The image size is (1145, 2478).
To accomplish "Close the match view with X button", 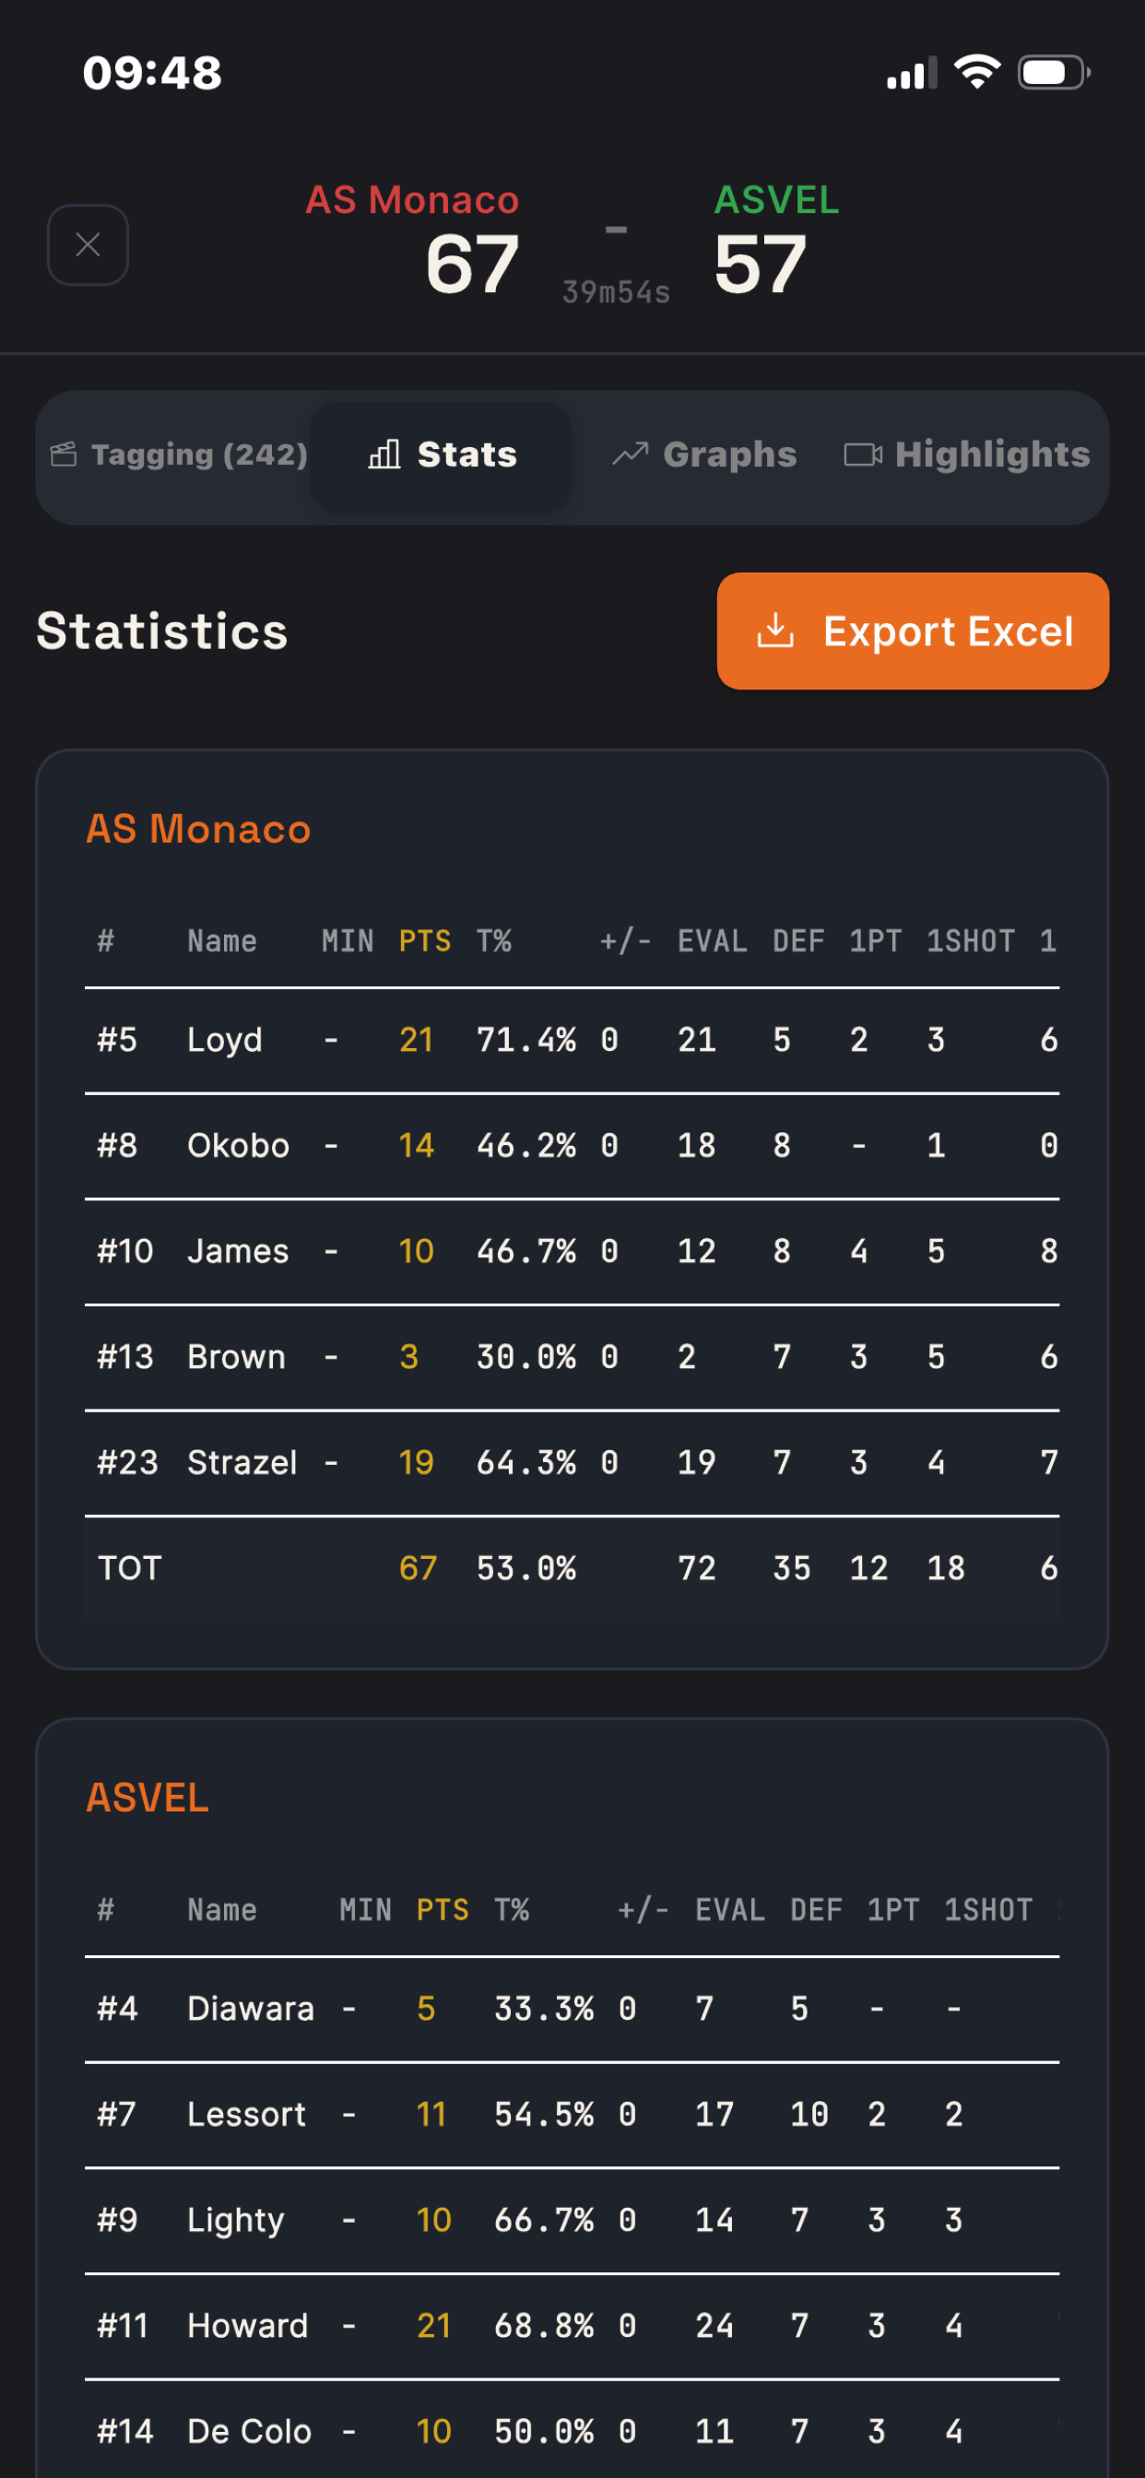I will (88, 245).
